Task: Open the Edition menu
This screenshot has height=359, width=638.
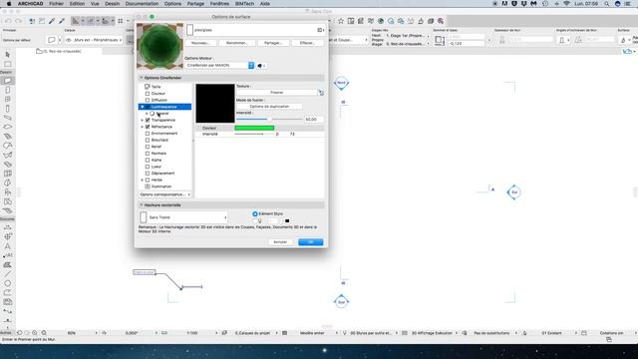Action: 77,4
